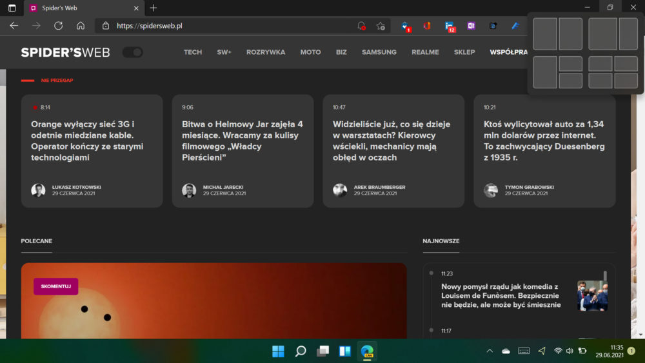
Task: Click the blocked notifications bell icon
Action: click(361, 26)
